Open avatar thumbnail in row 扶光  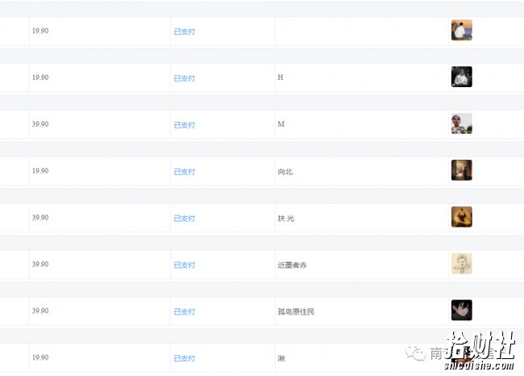click(461, 217)
